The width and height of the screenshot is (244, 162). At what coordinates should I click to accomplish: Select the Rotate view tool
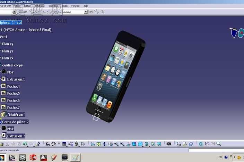point(110,144)
